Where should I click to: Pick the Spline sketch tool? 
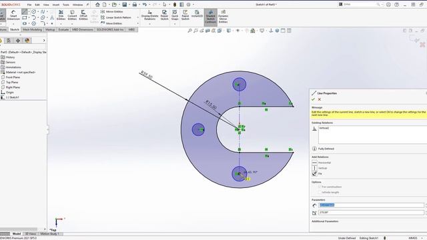point(43,12)
